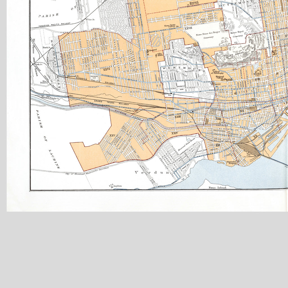Click the 'Asylum' label near Verdun
The image size is (288, 288).
click(118, 186)
